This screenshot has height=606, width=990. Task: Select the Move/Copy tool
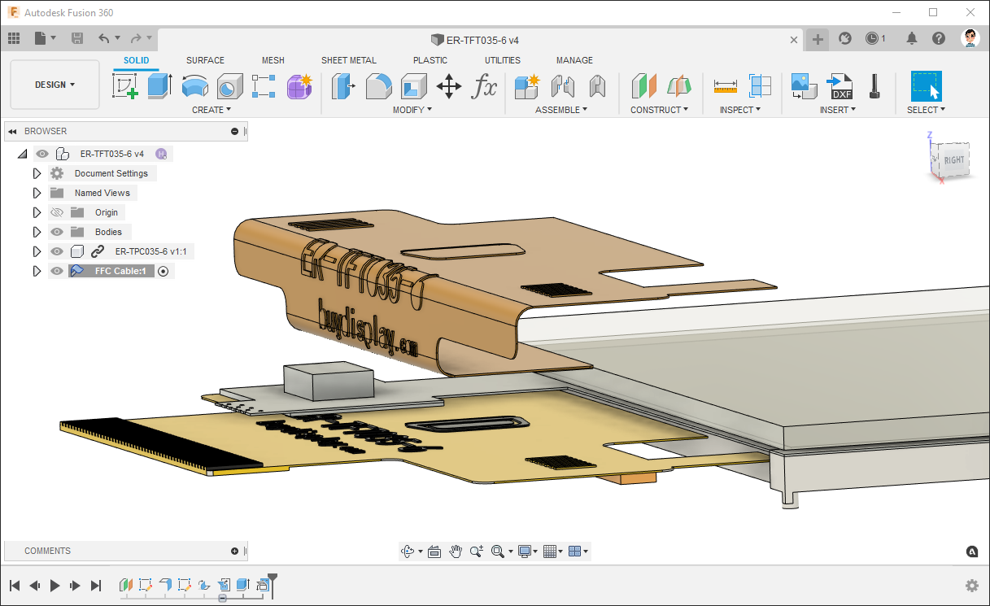(x=450, y=86)
